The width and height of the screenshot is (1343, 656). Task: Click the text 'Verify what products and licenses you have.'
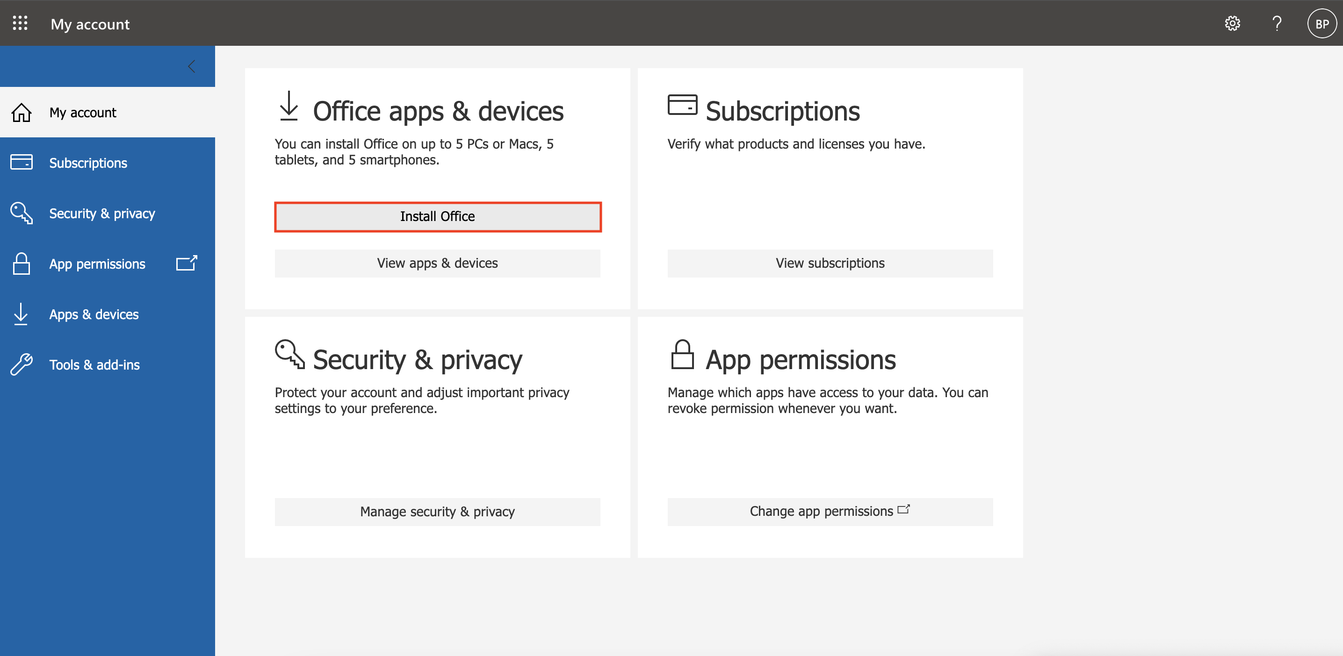796,144
